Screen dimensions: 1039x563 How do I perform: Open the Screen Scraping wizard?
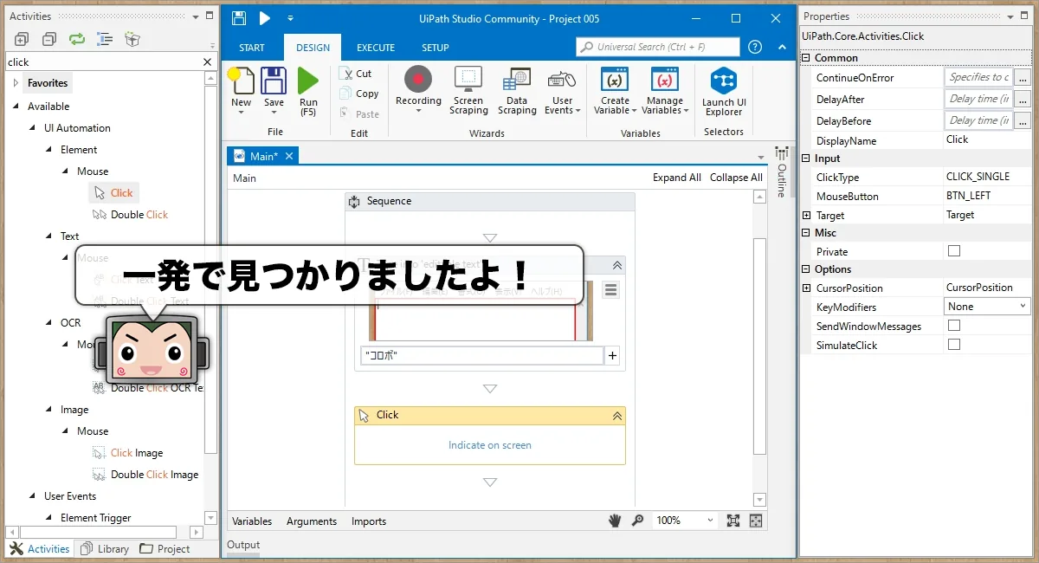pos(468,91)
